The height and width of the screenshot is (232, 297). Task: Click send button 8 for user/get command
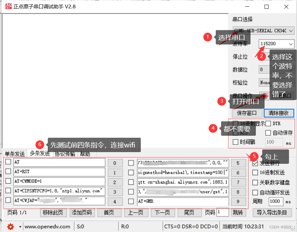click(x=238, y=192)
